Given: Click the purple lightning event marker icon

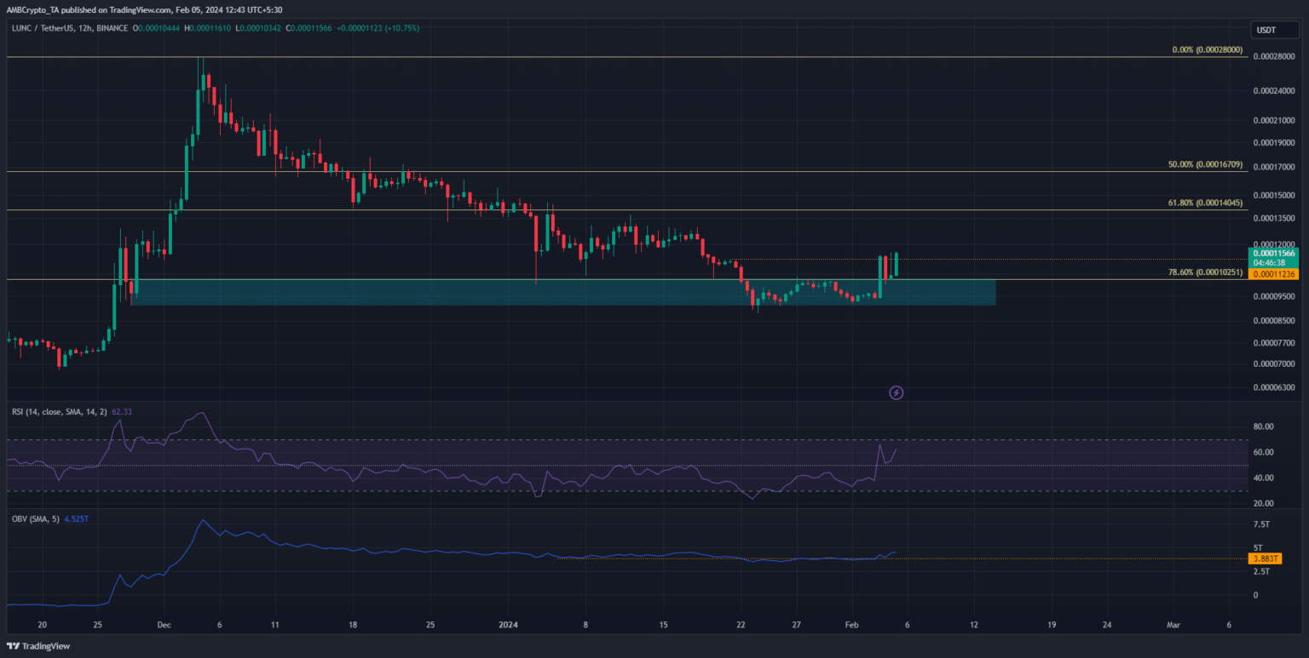Looking at the screenshot, I should point(896,392).
